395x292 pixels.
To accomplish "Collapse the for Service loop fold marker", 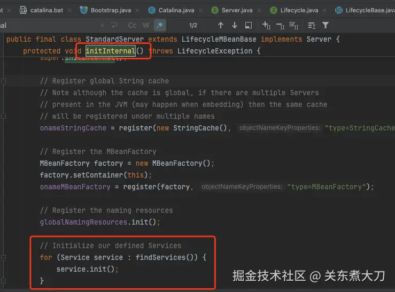I will (3, 257).
